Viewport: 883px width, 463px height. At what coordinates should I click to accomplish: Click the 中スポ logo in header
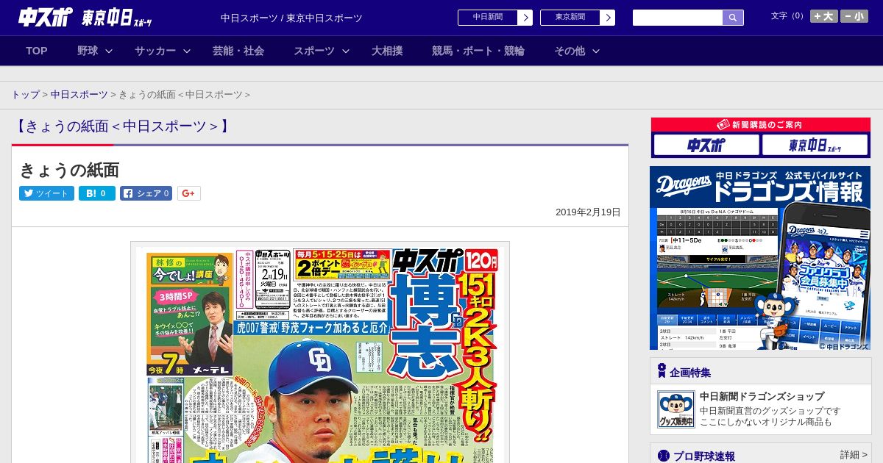[45, 18]
